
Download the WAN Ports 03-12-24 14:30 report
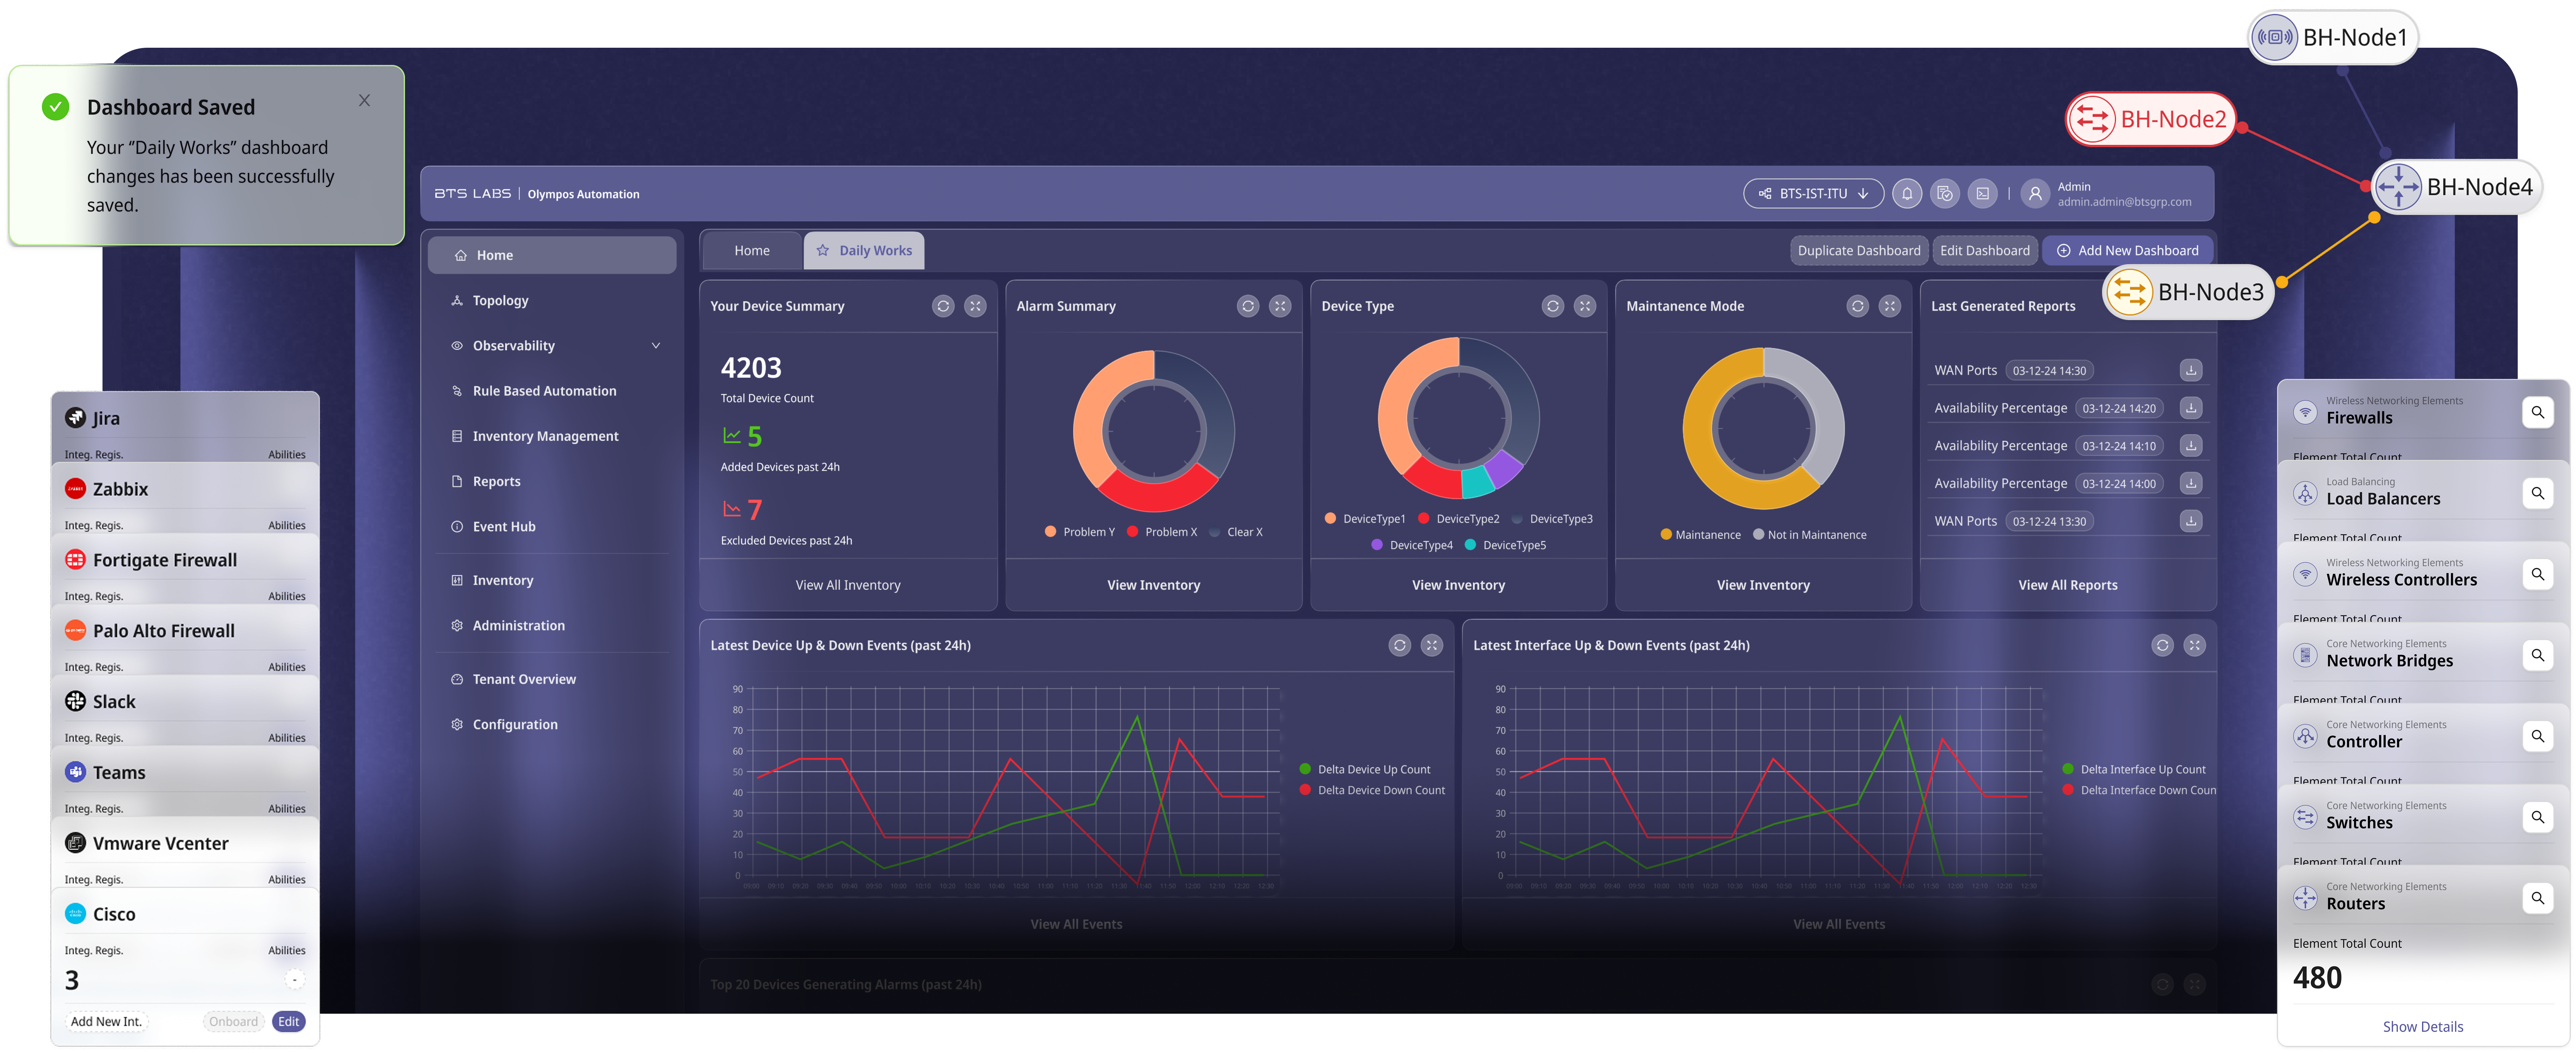tap(2191, 370)
